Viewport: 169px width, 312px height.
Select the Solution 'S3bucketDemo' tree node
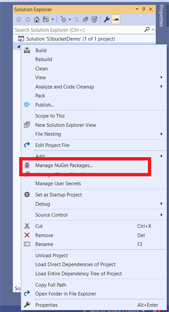coord(71,39)
